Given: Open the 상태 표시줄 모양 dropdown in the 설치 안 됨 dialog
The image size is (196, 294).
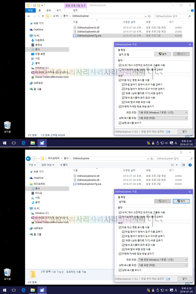Looking at the screenshot, I should [x=163, y=118].
